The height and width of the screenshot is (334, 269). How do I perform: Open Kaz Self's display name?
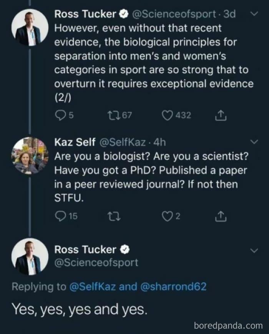click(75, 142)
